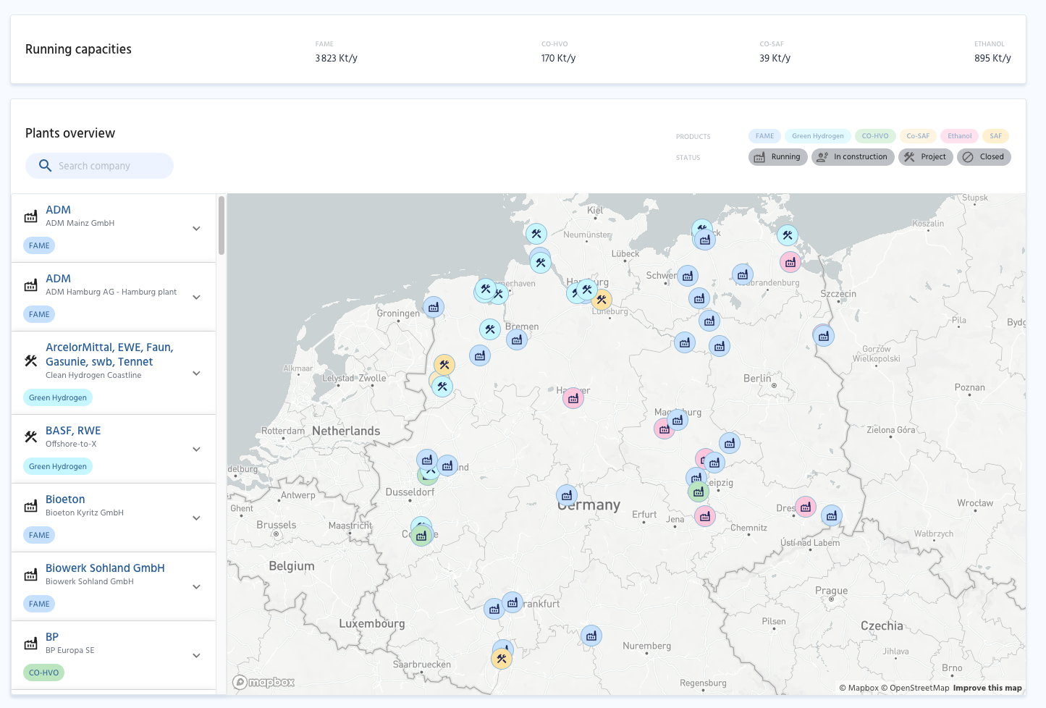Toggle the Green Hydrogen product filter
Viewport: 1046px width, 708px height.
click(817, 136)
